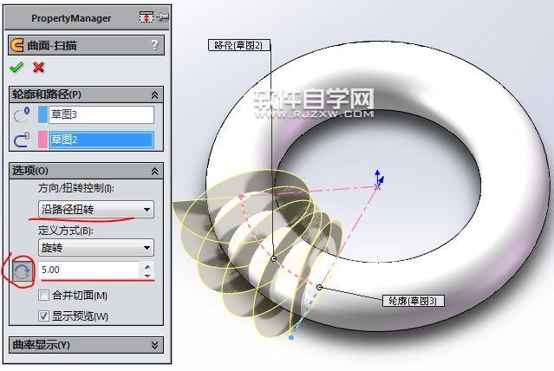Collapse the 选项 section
This screenshot has height=371, width=554.
pos(154,172)
